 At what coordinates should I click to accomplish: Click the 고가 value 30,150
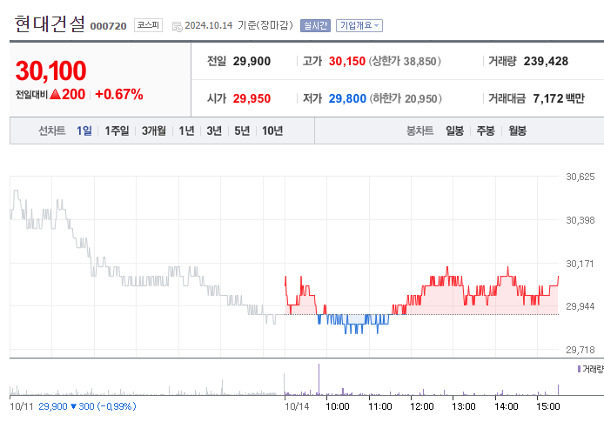point(346,61)
